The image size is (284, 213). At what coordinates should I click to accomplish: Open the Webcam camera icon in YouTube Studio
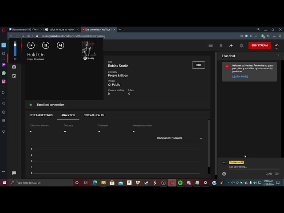(x=14, y=67)
